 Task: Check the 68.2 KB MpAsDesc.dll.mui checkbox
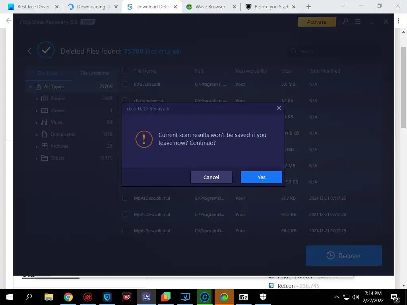pos(125,231)
